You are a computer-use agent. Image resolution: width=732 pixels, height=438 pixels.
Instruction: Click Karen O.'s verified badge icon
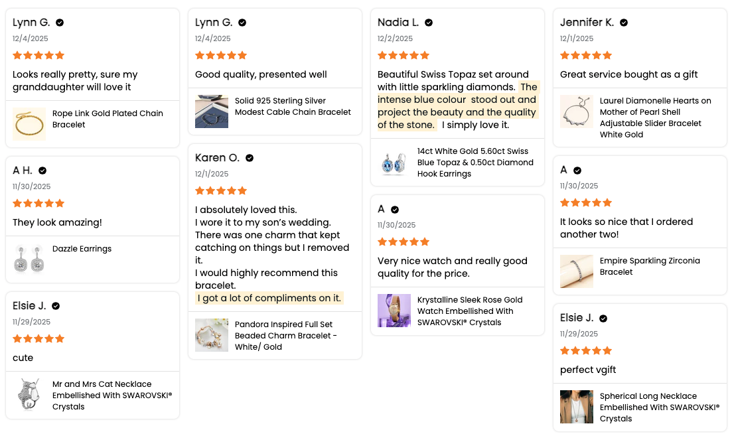pos(250,158)
